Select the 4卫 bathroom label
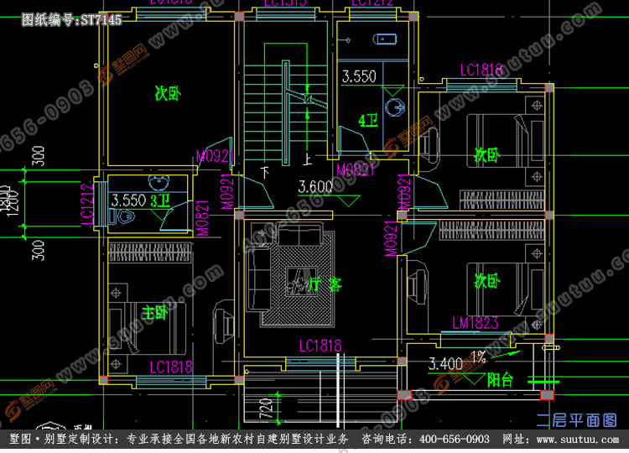 tap(368, 121)
